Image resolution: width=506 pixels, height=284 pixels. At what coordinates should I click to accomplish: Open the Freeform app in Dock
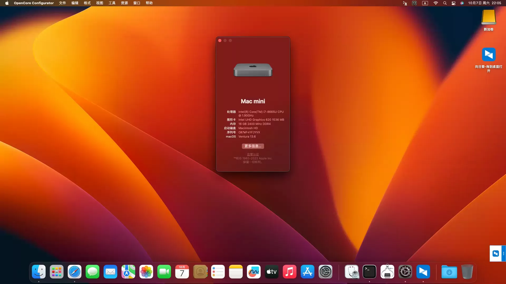(254, 272)
